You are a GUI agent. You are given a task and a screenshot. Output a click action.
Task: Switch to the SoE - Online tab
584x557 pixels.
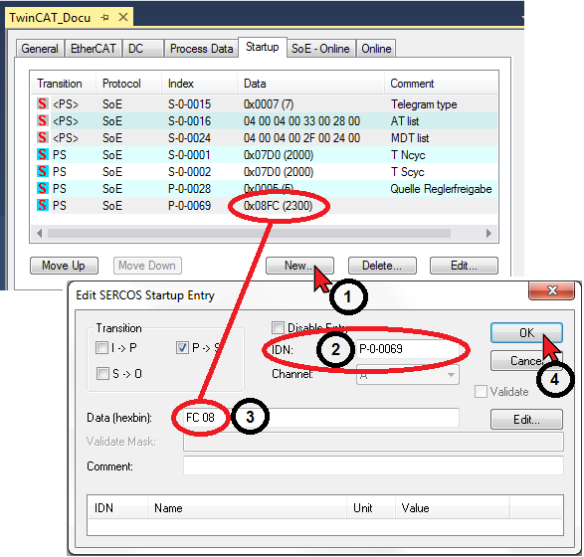pos(320,49)
